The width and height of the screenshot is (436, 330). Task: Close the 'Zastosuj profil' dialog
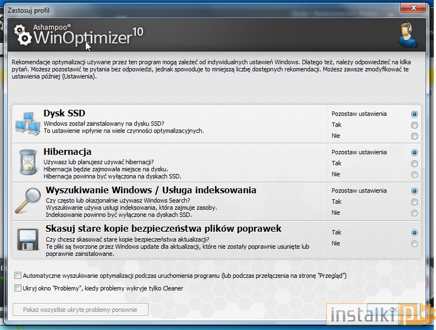(413, 8)
